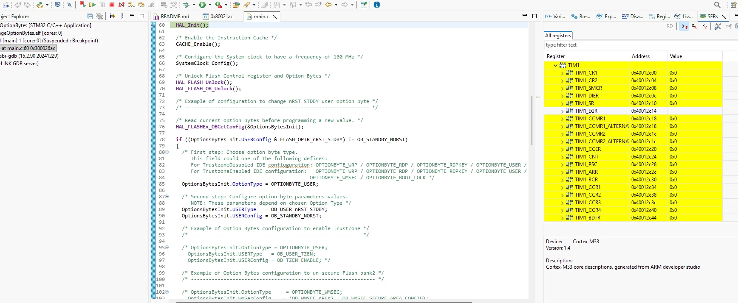Open the Live Expressions tab
The width and height of the screenshot is (738, 303).
pyautogui.click(x=684, y=17)
